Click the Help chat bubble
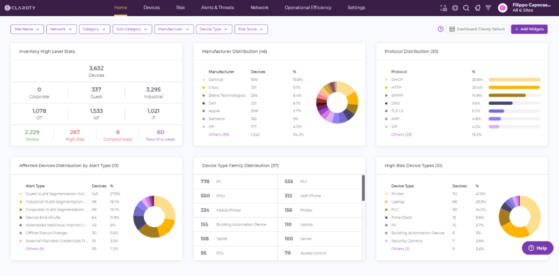 [x=537, y=248]
